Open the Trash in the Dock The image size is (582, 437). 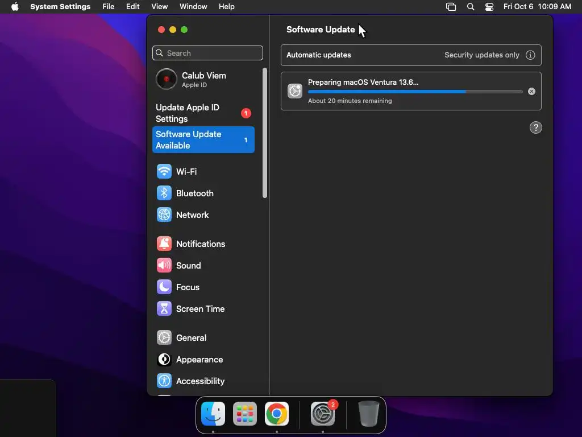368,414
